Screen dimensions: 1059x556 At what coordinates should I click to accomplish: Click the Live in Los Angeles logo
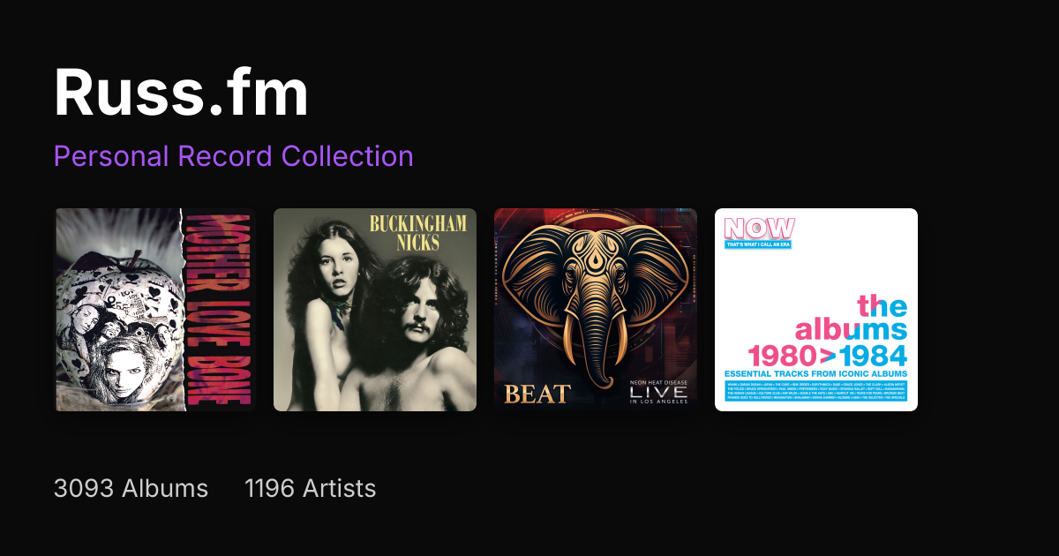pos(657,391)
